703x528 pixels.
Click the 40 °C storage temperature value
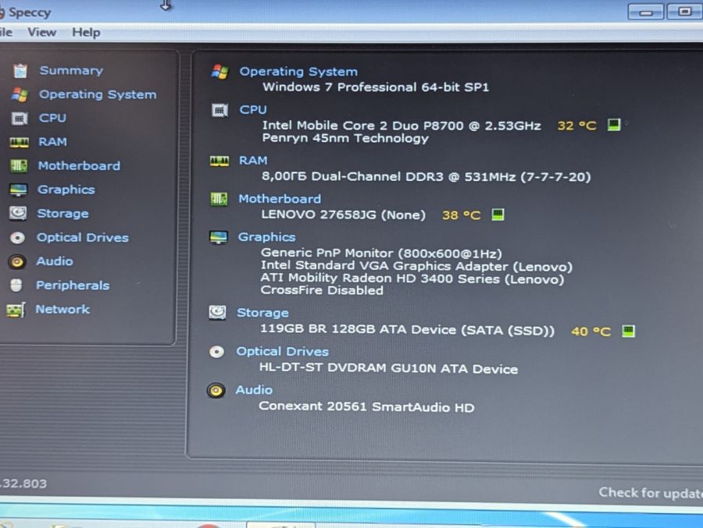(591, 331)
